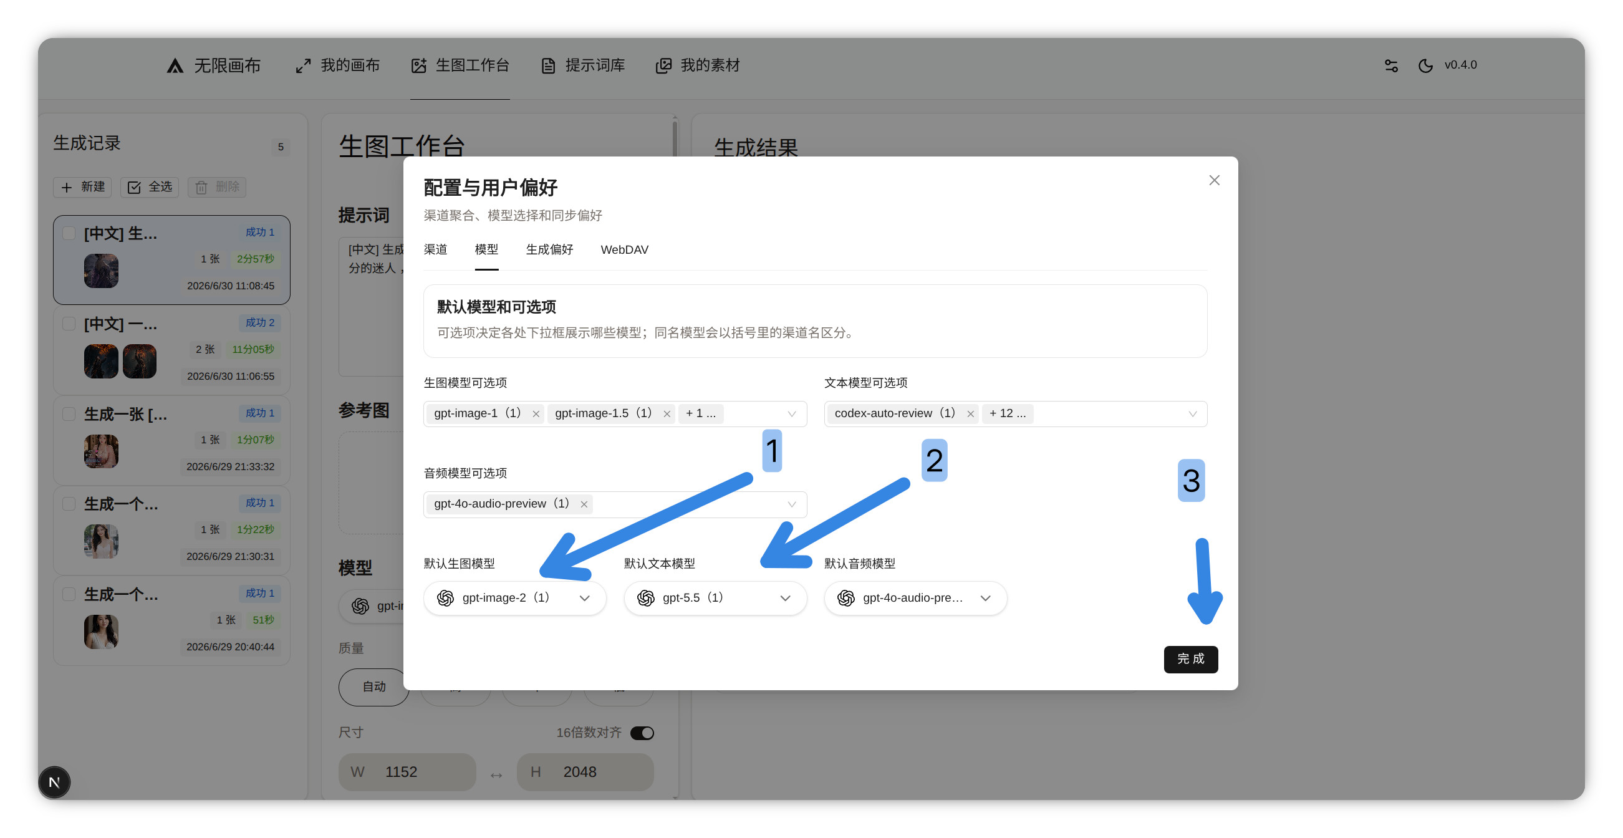Expand the 文本模型可选项 dropdown arrow

click(x=1193, y=414)
